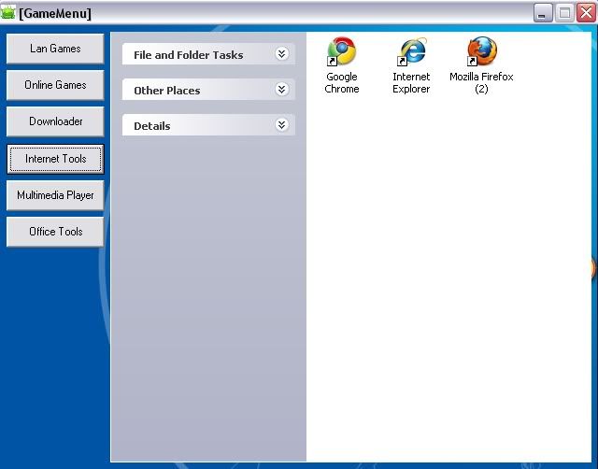598x469 pixels.
Task: Select the Internet Explorer shortcut icon
Action: pos(411,52)
